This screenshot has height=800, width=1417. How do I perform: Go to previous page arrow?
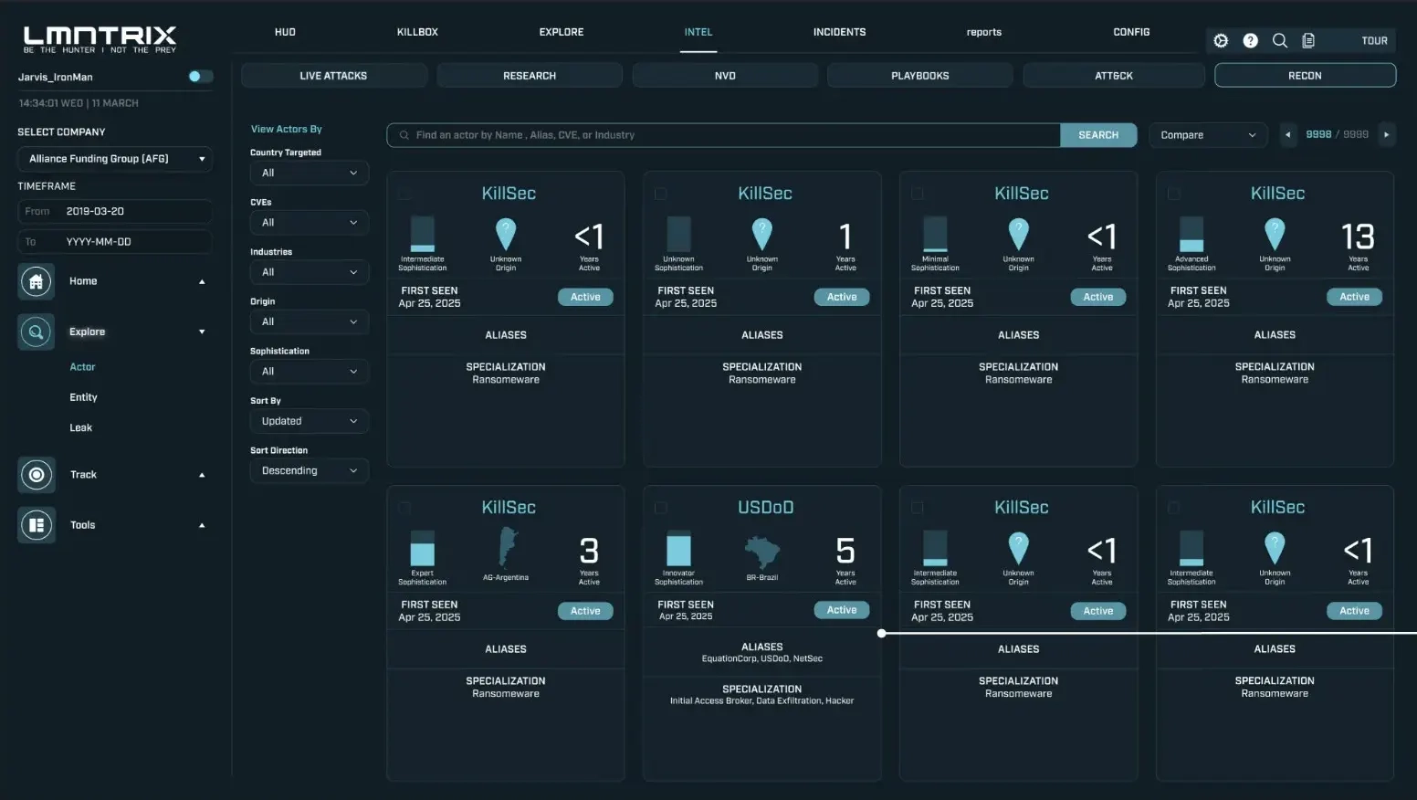pyautogui.click(x=1288, y=135)
